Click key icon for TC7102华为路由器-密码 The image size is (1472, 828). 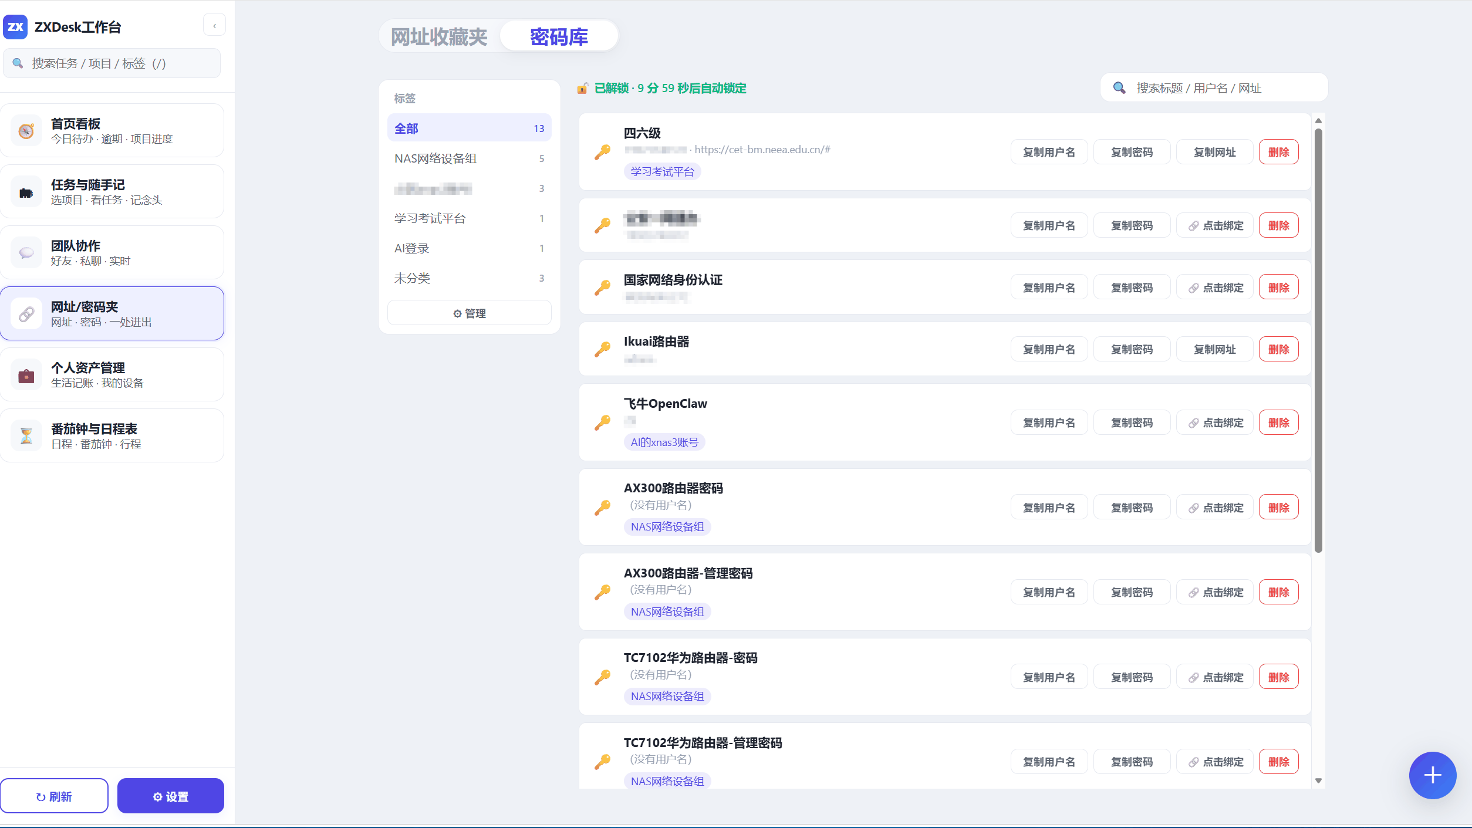(x=602, y=677)
